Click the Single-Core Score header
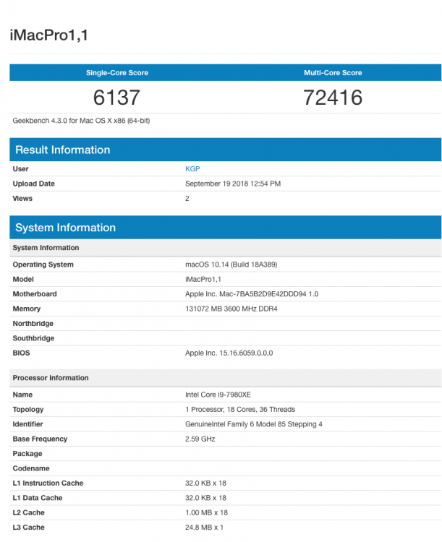This screenshot has width=442, height=542. (x=117, y=72)
